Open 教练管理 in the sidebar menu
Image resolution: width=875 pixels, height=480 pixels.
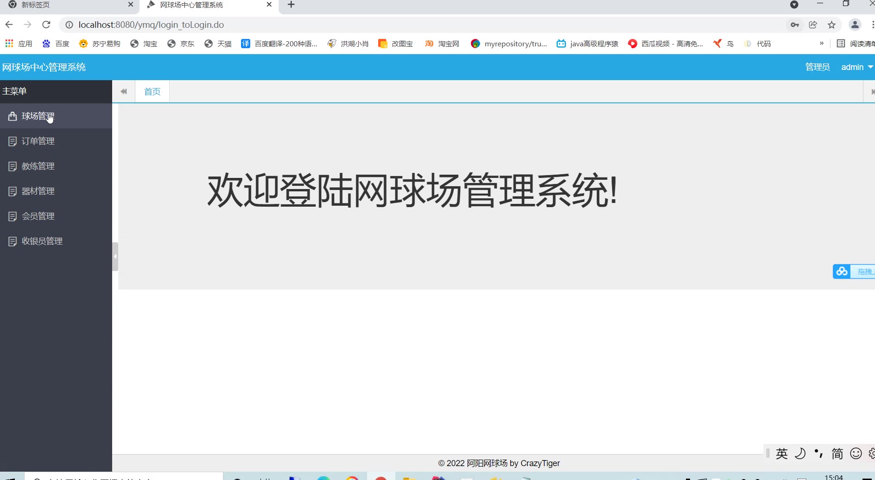tap(56, 166)
